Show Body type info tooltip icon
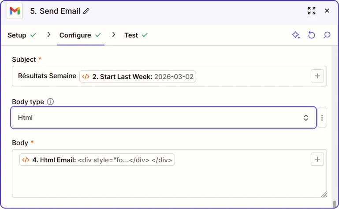This screenshot has height=209, width=339. coord(50,102)
